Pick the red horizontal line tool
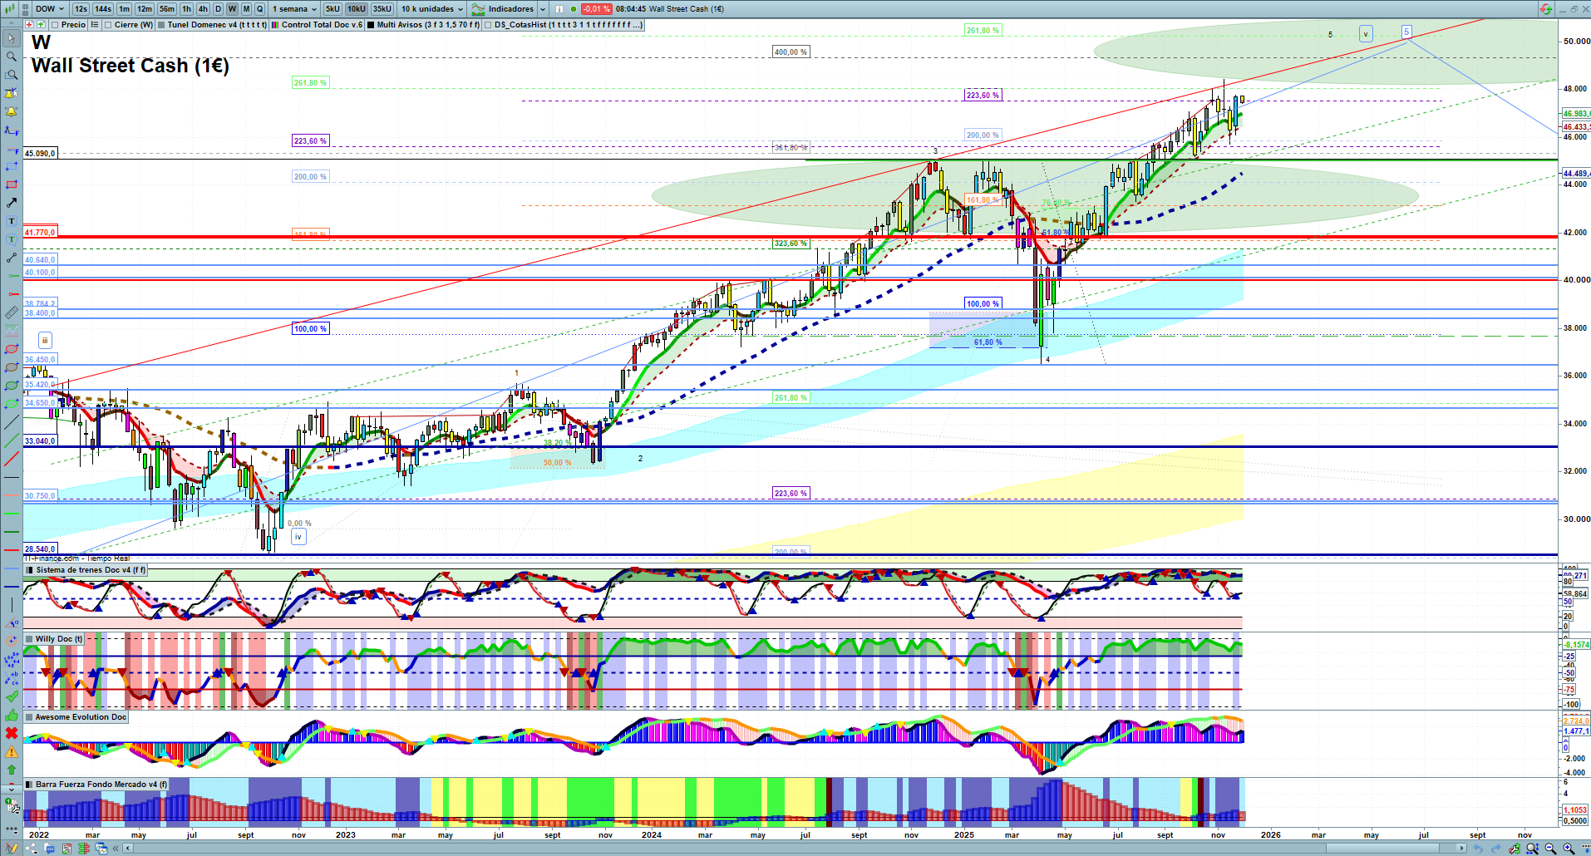Viewport: 1591px width, 856px height. click(x=12, y=550)
